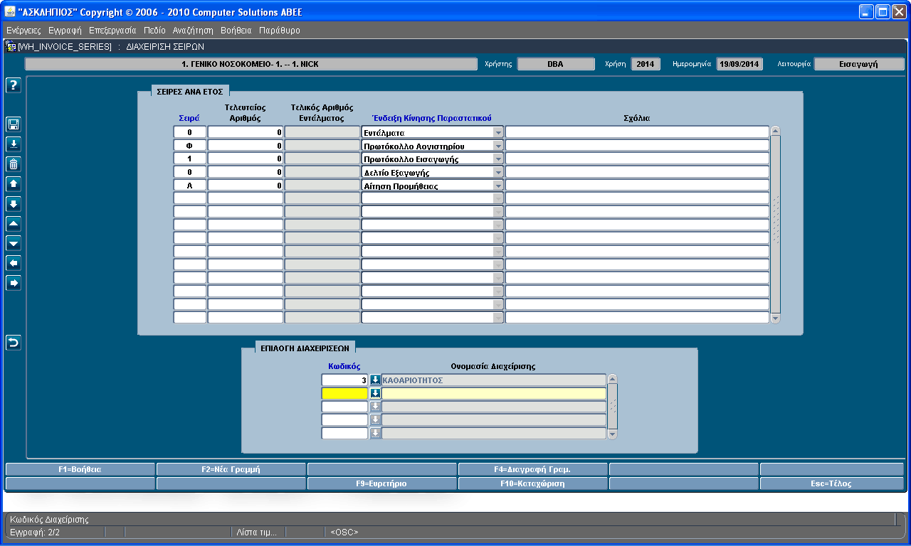Click the DBA user field
This screenshot has height=546, width=911.
coord(556,64)
